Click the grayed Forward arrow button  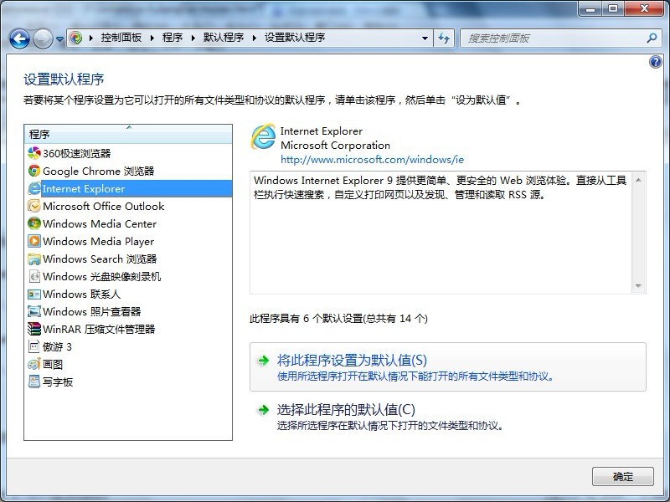click(x=43, y=38)
